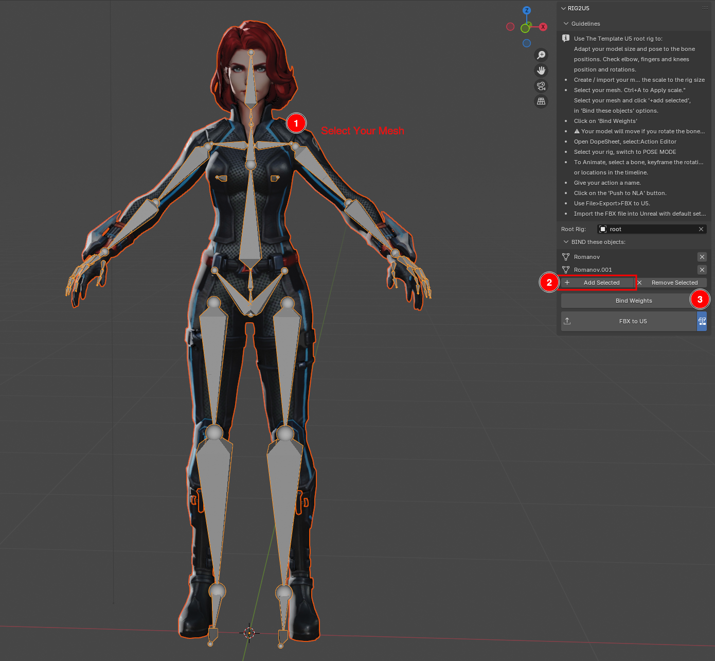Open options with the blue settings icon beside FBX to U5
Viewport: 715px width, 661px height.
coord(702,321)
